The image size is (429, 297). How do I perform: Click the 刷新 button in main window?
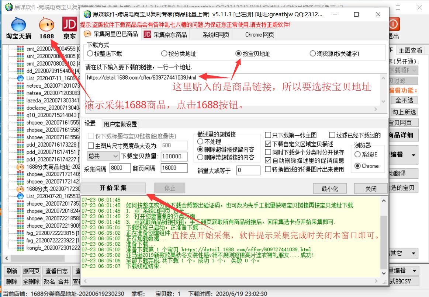pos(12,271)
